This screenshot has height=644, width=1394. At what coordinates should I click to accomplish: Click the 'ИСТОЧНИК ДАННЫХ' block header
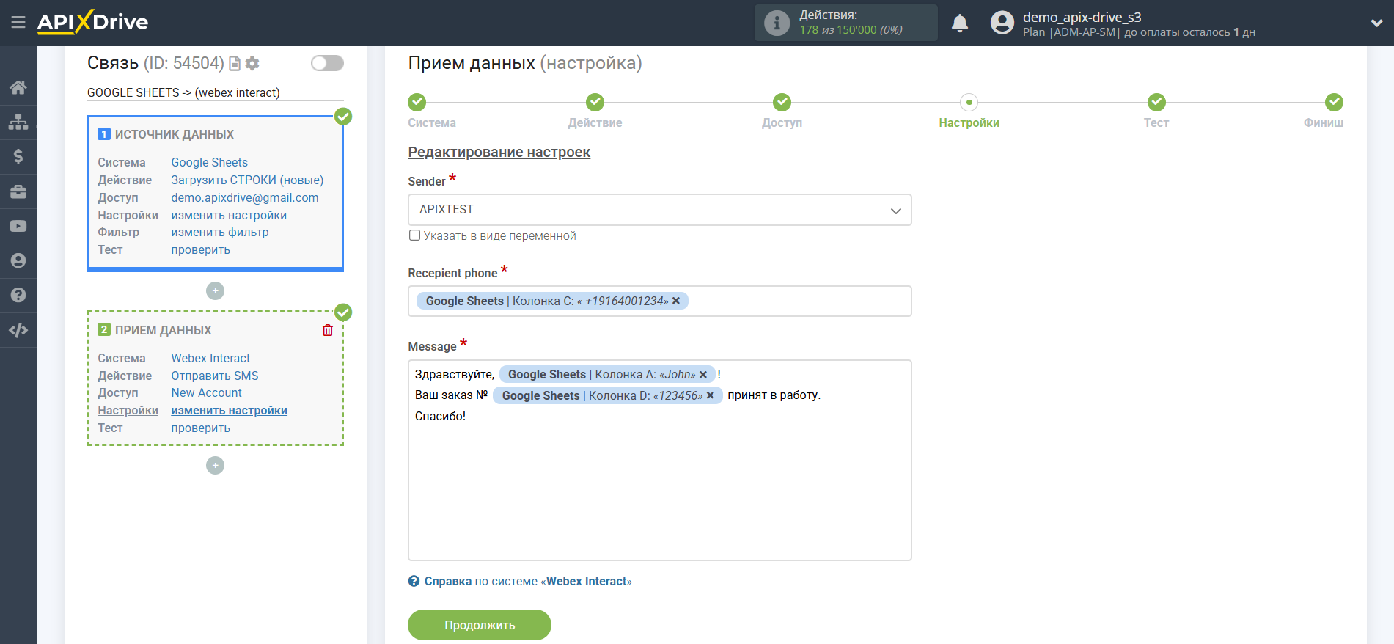pos(174,134)
